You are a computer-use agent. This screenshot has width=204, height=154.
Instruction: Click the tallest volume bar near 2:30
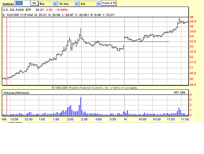pyautogui.click(x=80, y=106)
